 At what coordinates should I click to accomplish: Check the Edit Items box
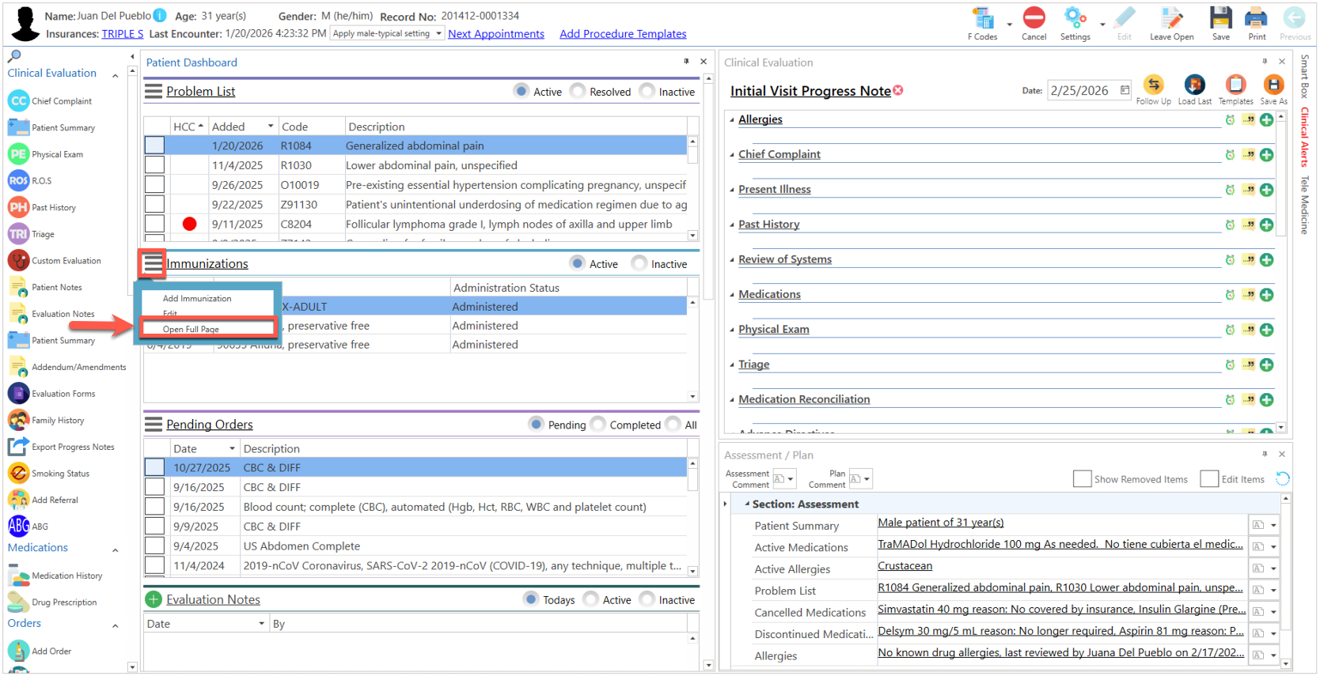(1209, 479)
